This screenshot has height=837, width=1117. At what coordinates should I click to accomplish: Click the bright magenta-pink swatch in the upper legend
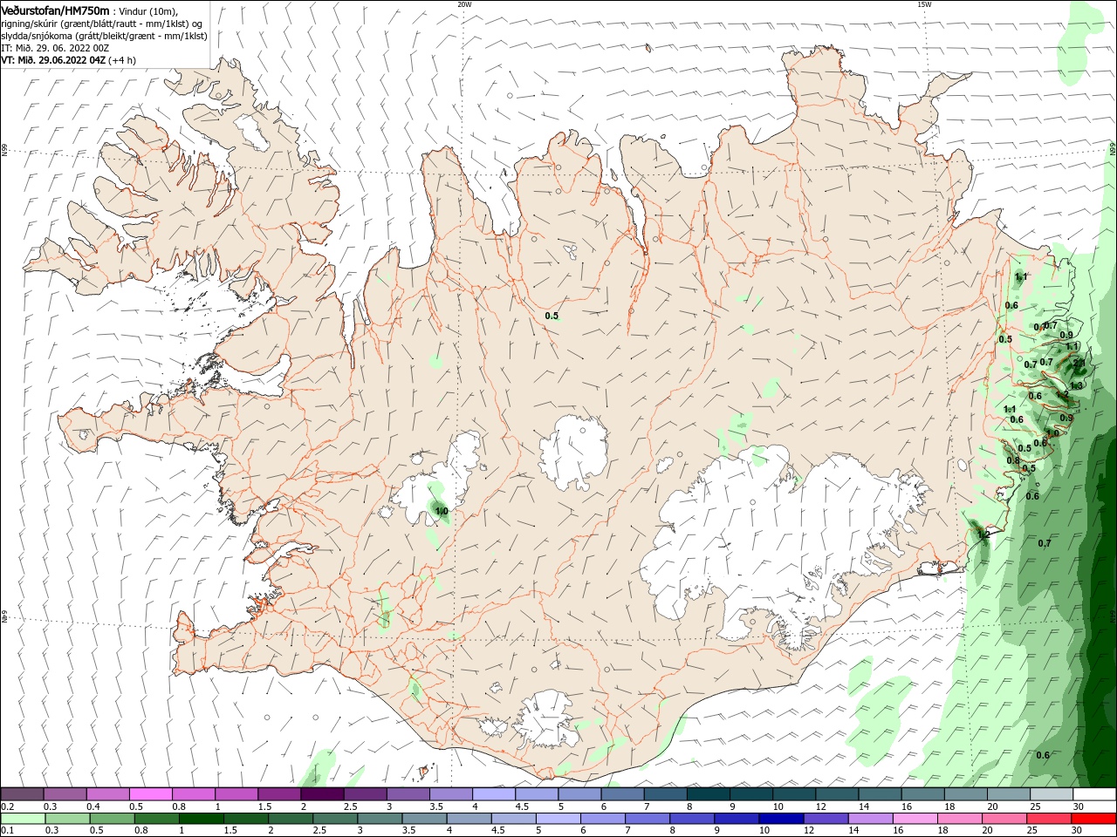point(150,794)
